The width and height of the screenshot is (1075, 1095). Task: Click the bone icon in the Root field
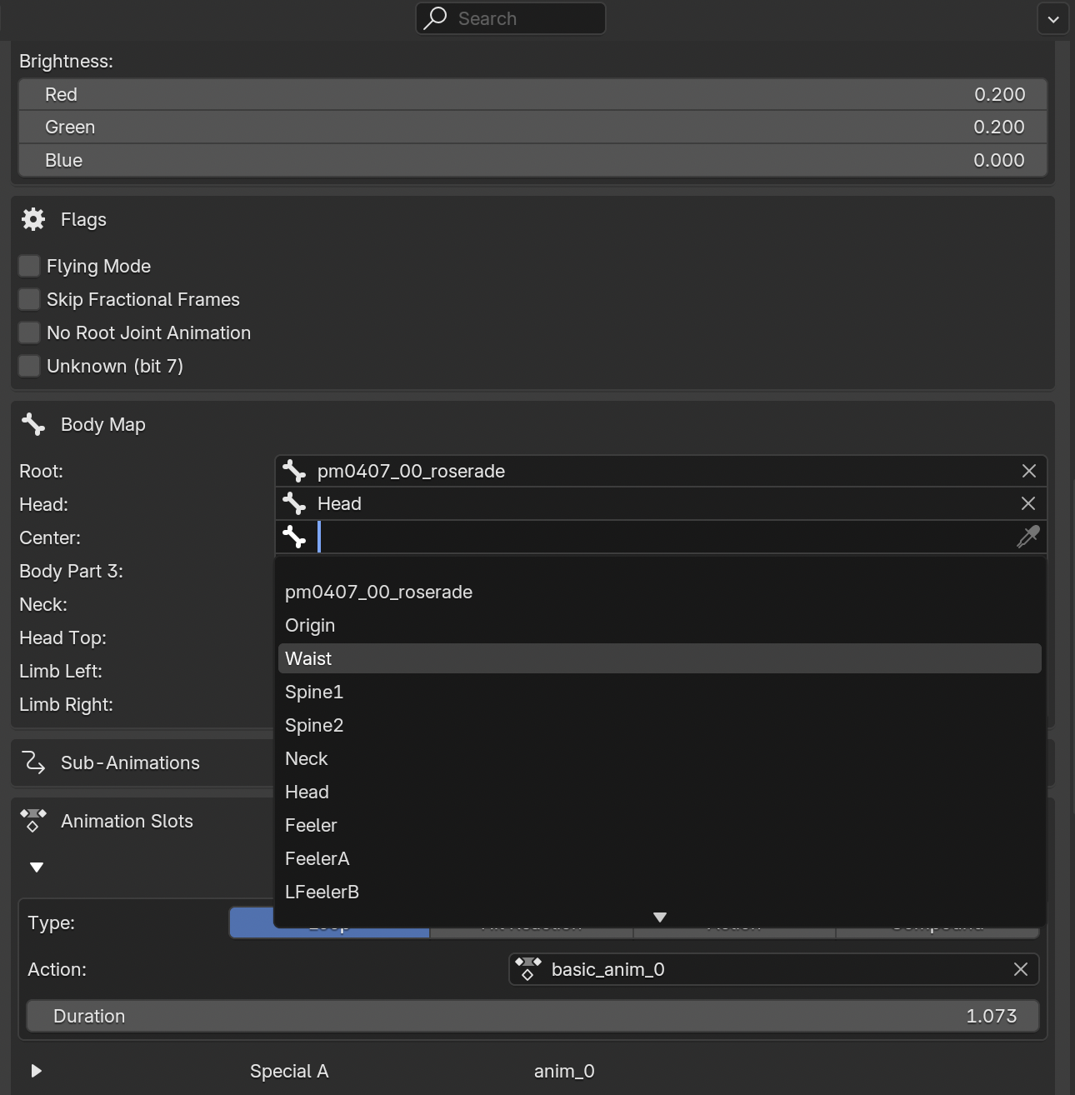click(294, 471)
